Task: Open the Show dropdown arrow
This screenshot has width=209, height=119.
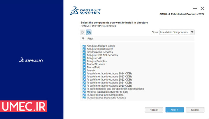Action: tap(192, 32)
